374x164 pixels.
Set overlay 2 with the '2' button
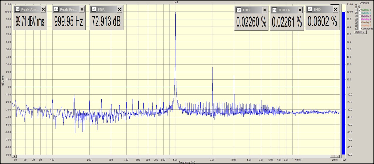point(356,13)
